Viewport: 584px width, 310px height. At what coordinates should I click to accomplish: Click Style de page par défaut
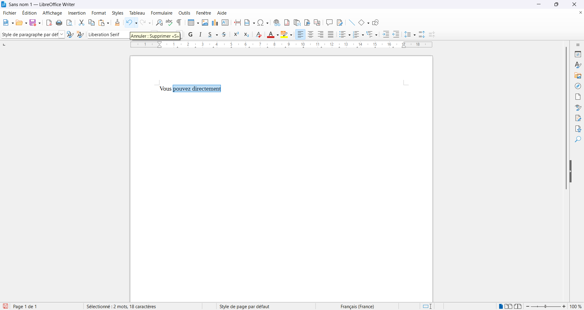[244, 307]
